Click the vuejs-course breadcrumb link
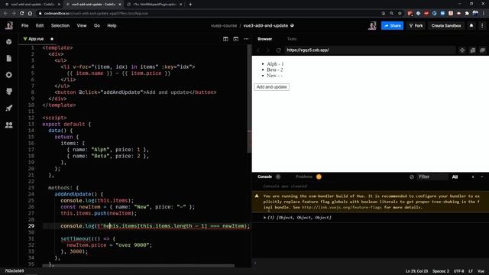 click(x=224, y=25)
